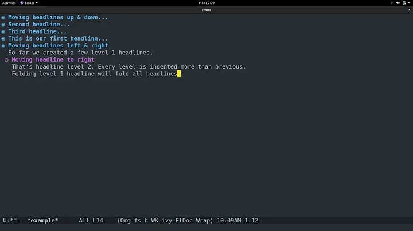Click the 'WK' minor mode indicator
This screenshot has width=413, height=231.
tap(155, 221)
